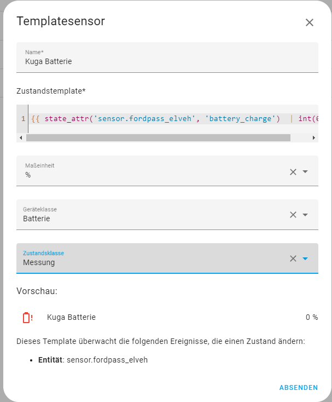Click the battery alert preview icon
Screen dimensions: 332x402
tap(27, 317)
